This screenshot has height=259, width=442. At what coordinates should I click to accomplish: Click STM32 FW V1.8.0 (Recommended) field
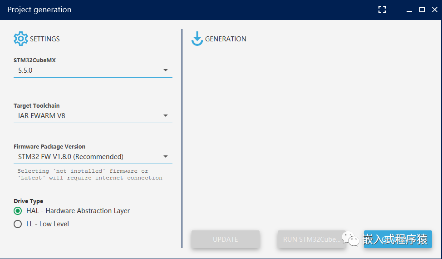pyautogui.click(x=93, y=157)
